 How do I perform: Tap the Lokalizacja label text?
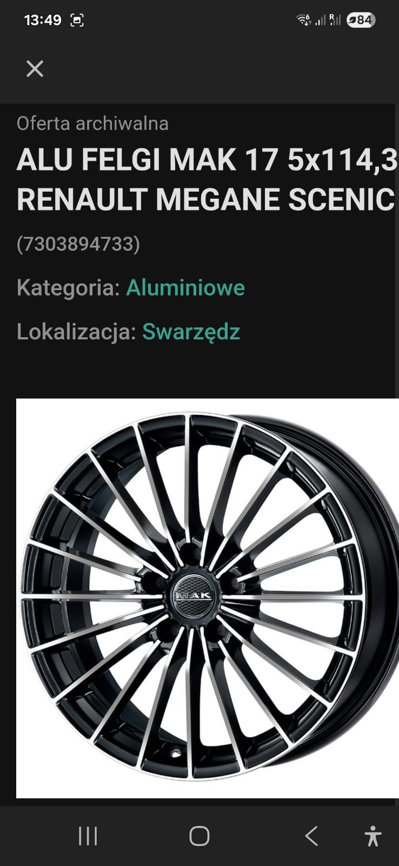(x=76, y=332)
